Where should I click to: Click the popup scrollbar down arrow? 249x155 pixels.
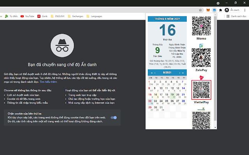click(x=215, y=127)
